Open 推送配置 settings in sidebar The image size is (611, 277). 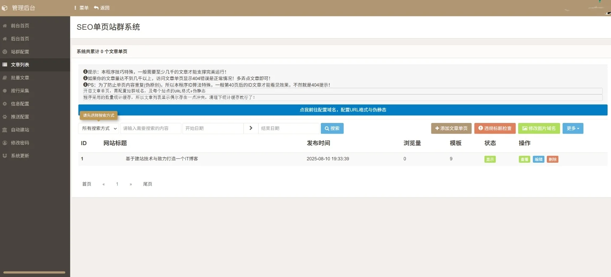[20, 117]
